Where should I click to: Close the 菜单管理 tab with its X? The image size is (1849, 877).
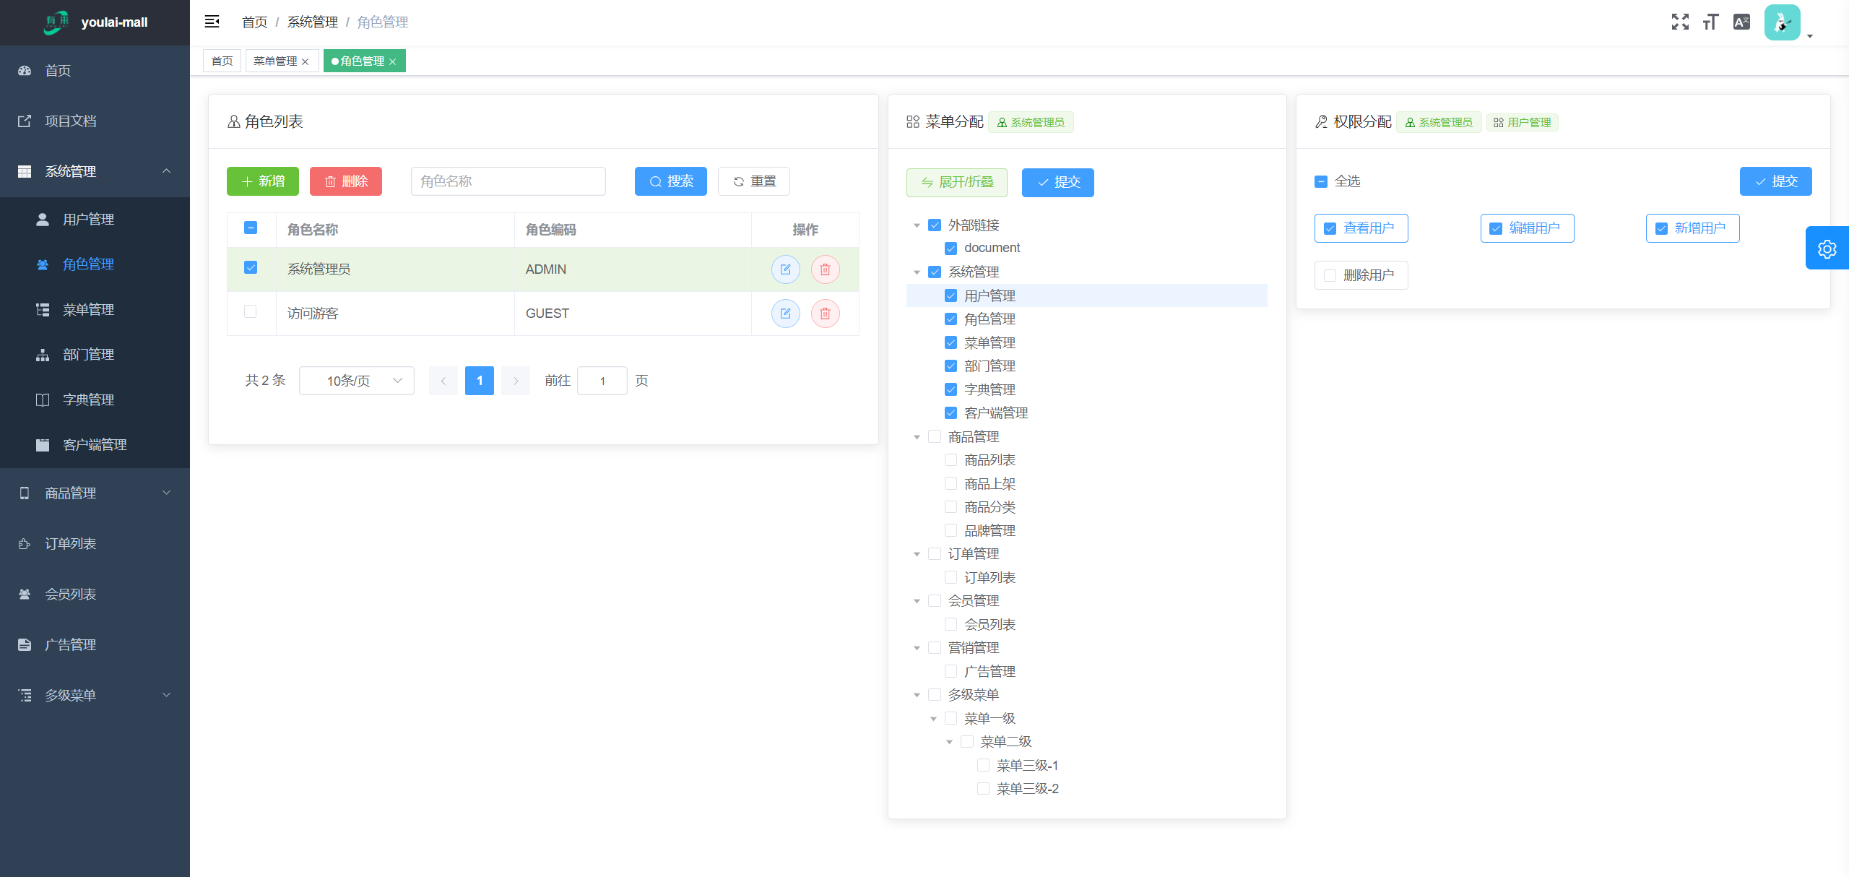(x=306, y=62)
